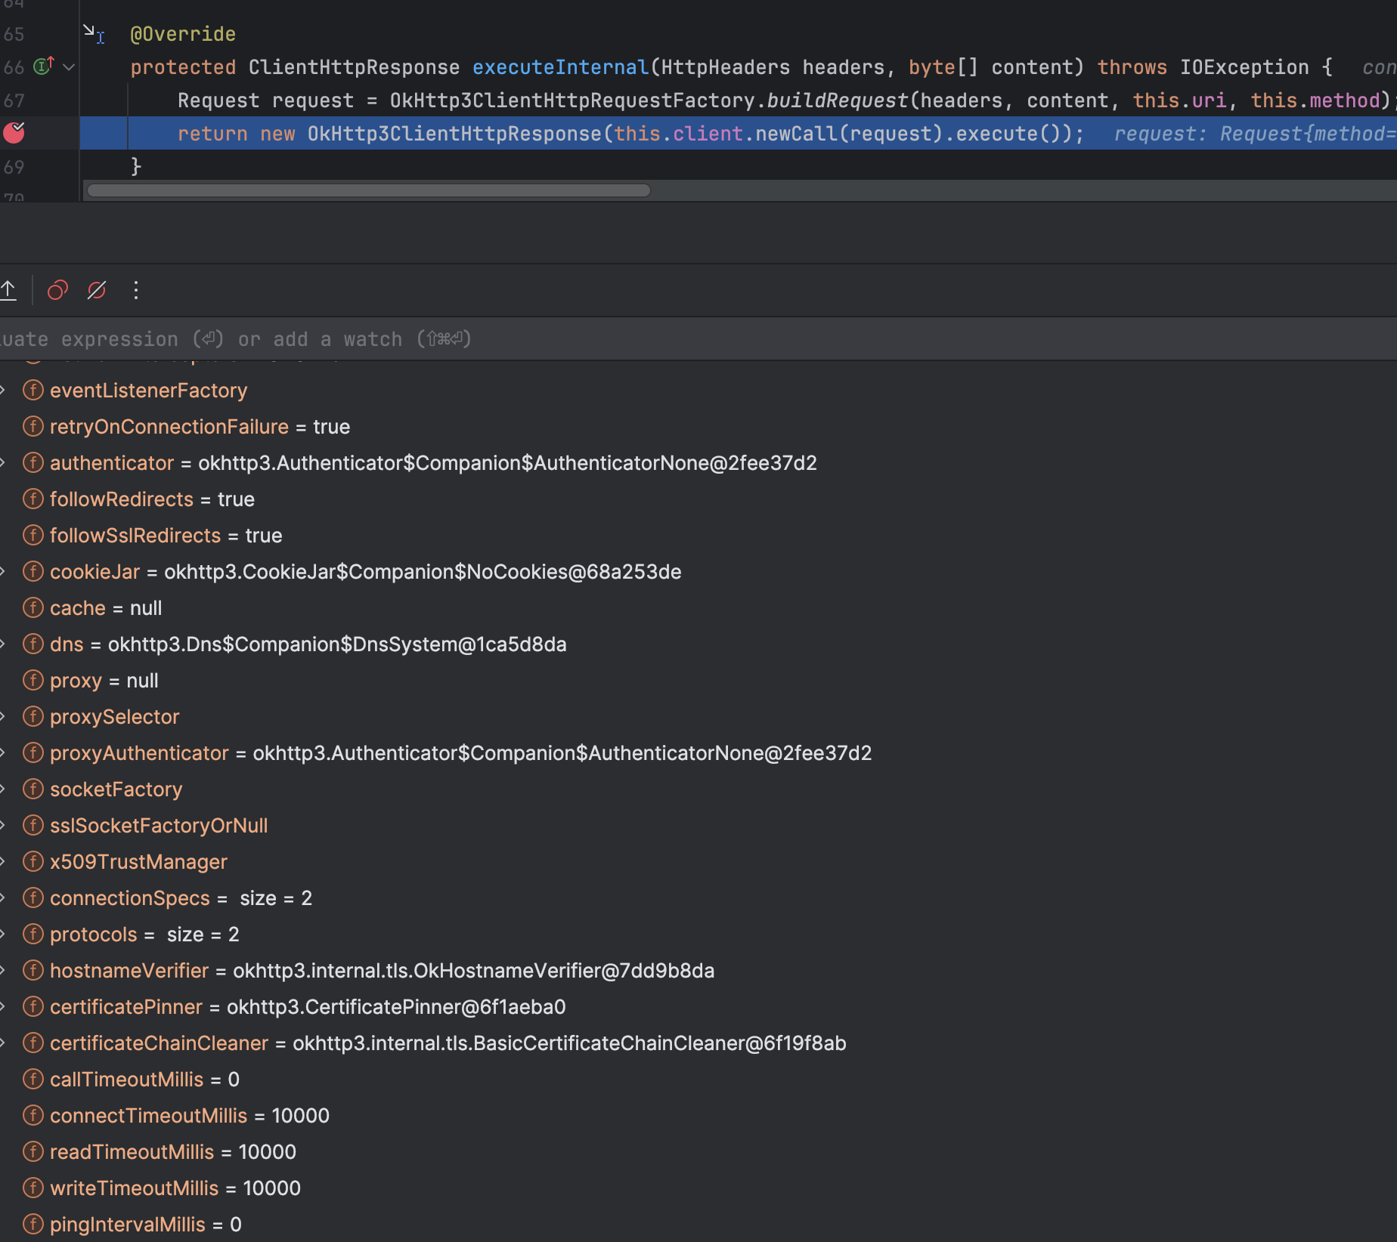Click the field icon beside x509TrustManager
Screen dimensions: 1397x1242
33,862
